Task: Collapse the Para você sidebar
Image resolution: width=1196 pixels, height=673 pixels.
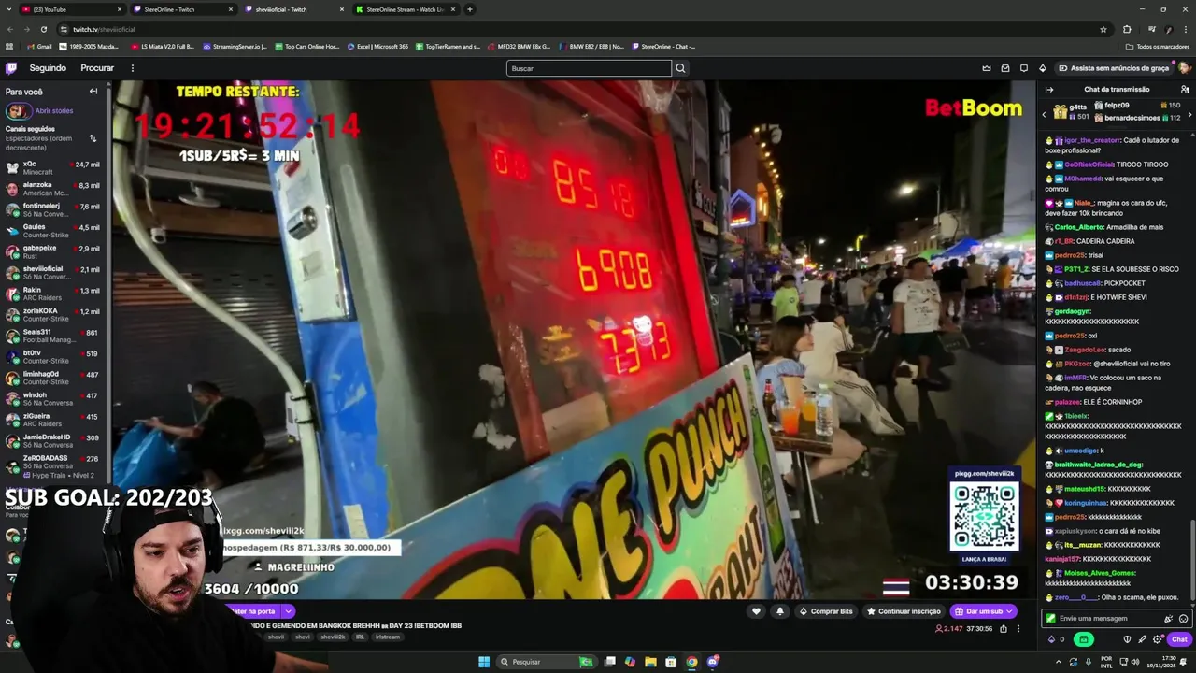Action: (x=93, y=92)
